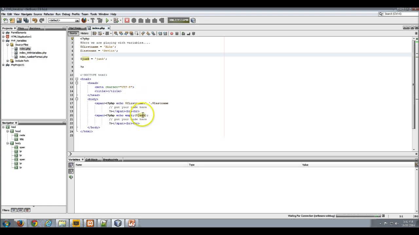Click the New File toolbar icon
Viewport: 419px width, 235px height.
pyautogui.click(x=5, y=20)
